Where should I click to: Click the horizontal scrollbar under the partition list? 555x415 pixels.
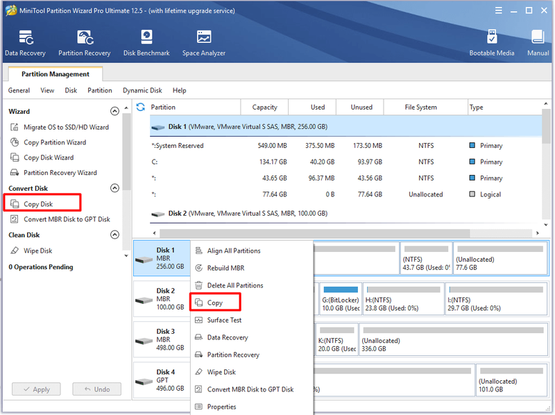pos(315,233)
